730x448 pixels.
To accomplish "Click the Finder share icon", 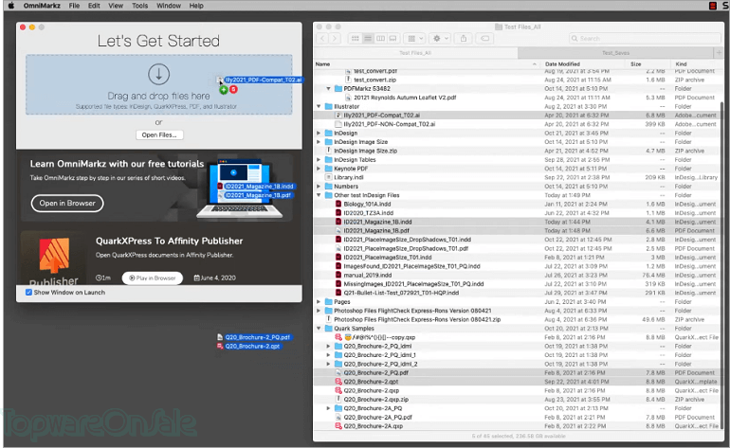I will [x=464, y=39].
